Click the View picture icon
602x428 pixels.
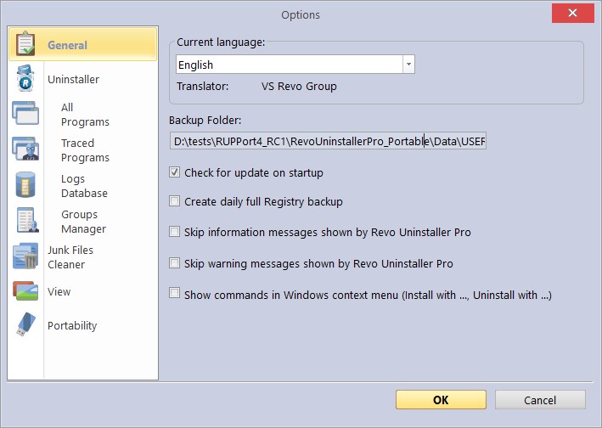25,291
